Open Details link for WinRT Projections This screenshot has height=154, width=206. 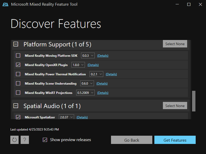[103, 93]
